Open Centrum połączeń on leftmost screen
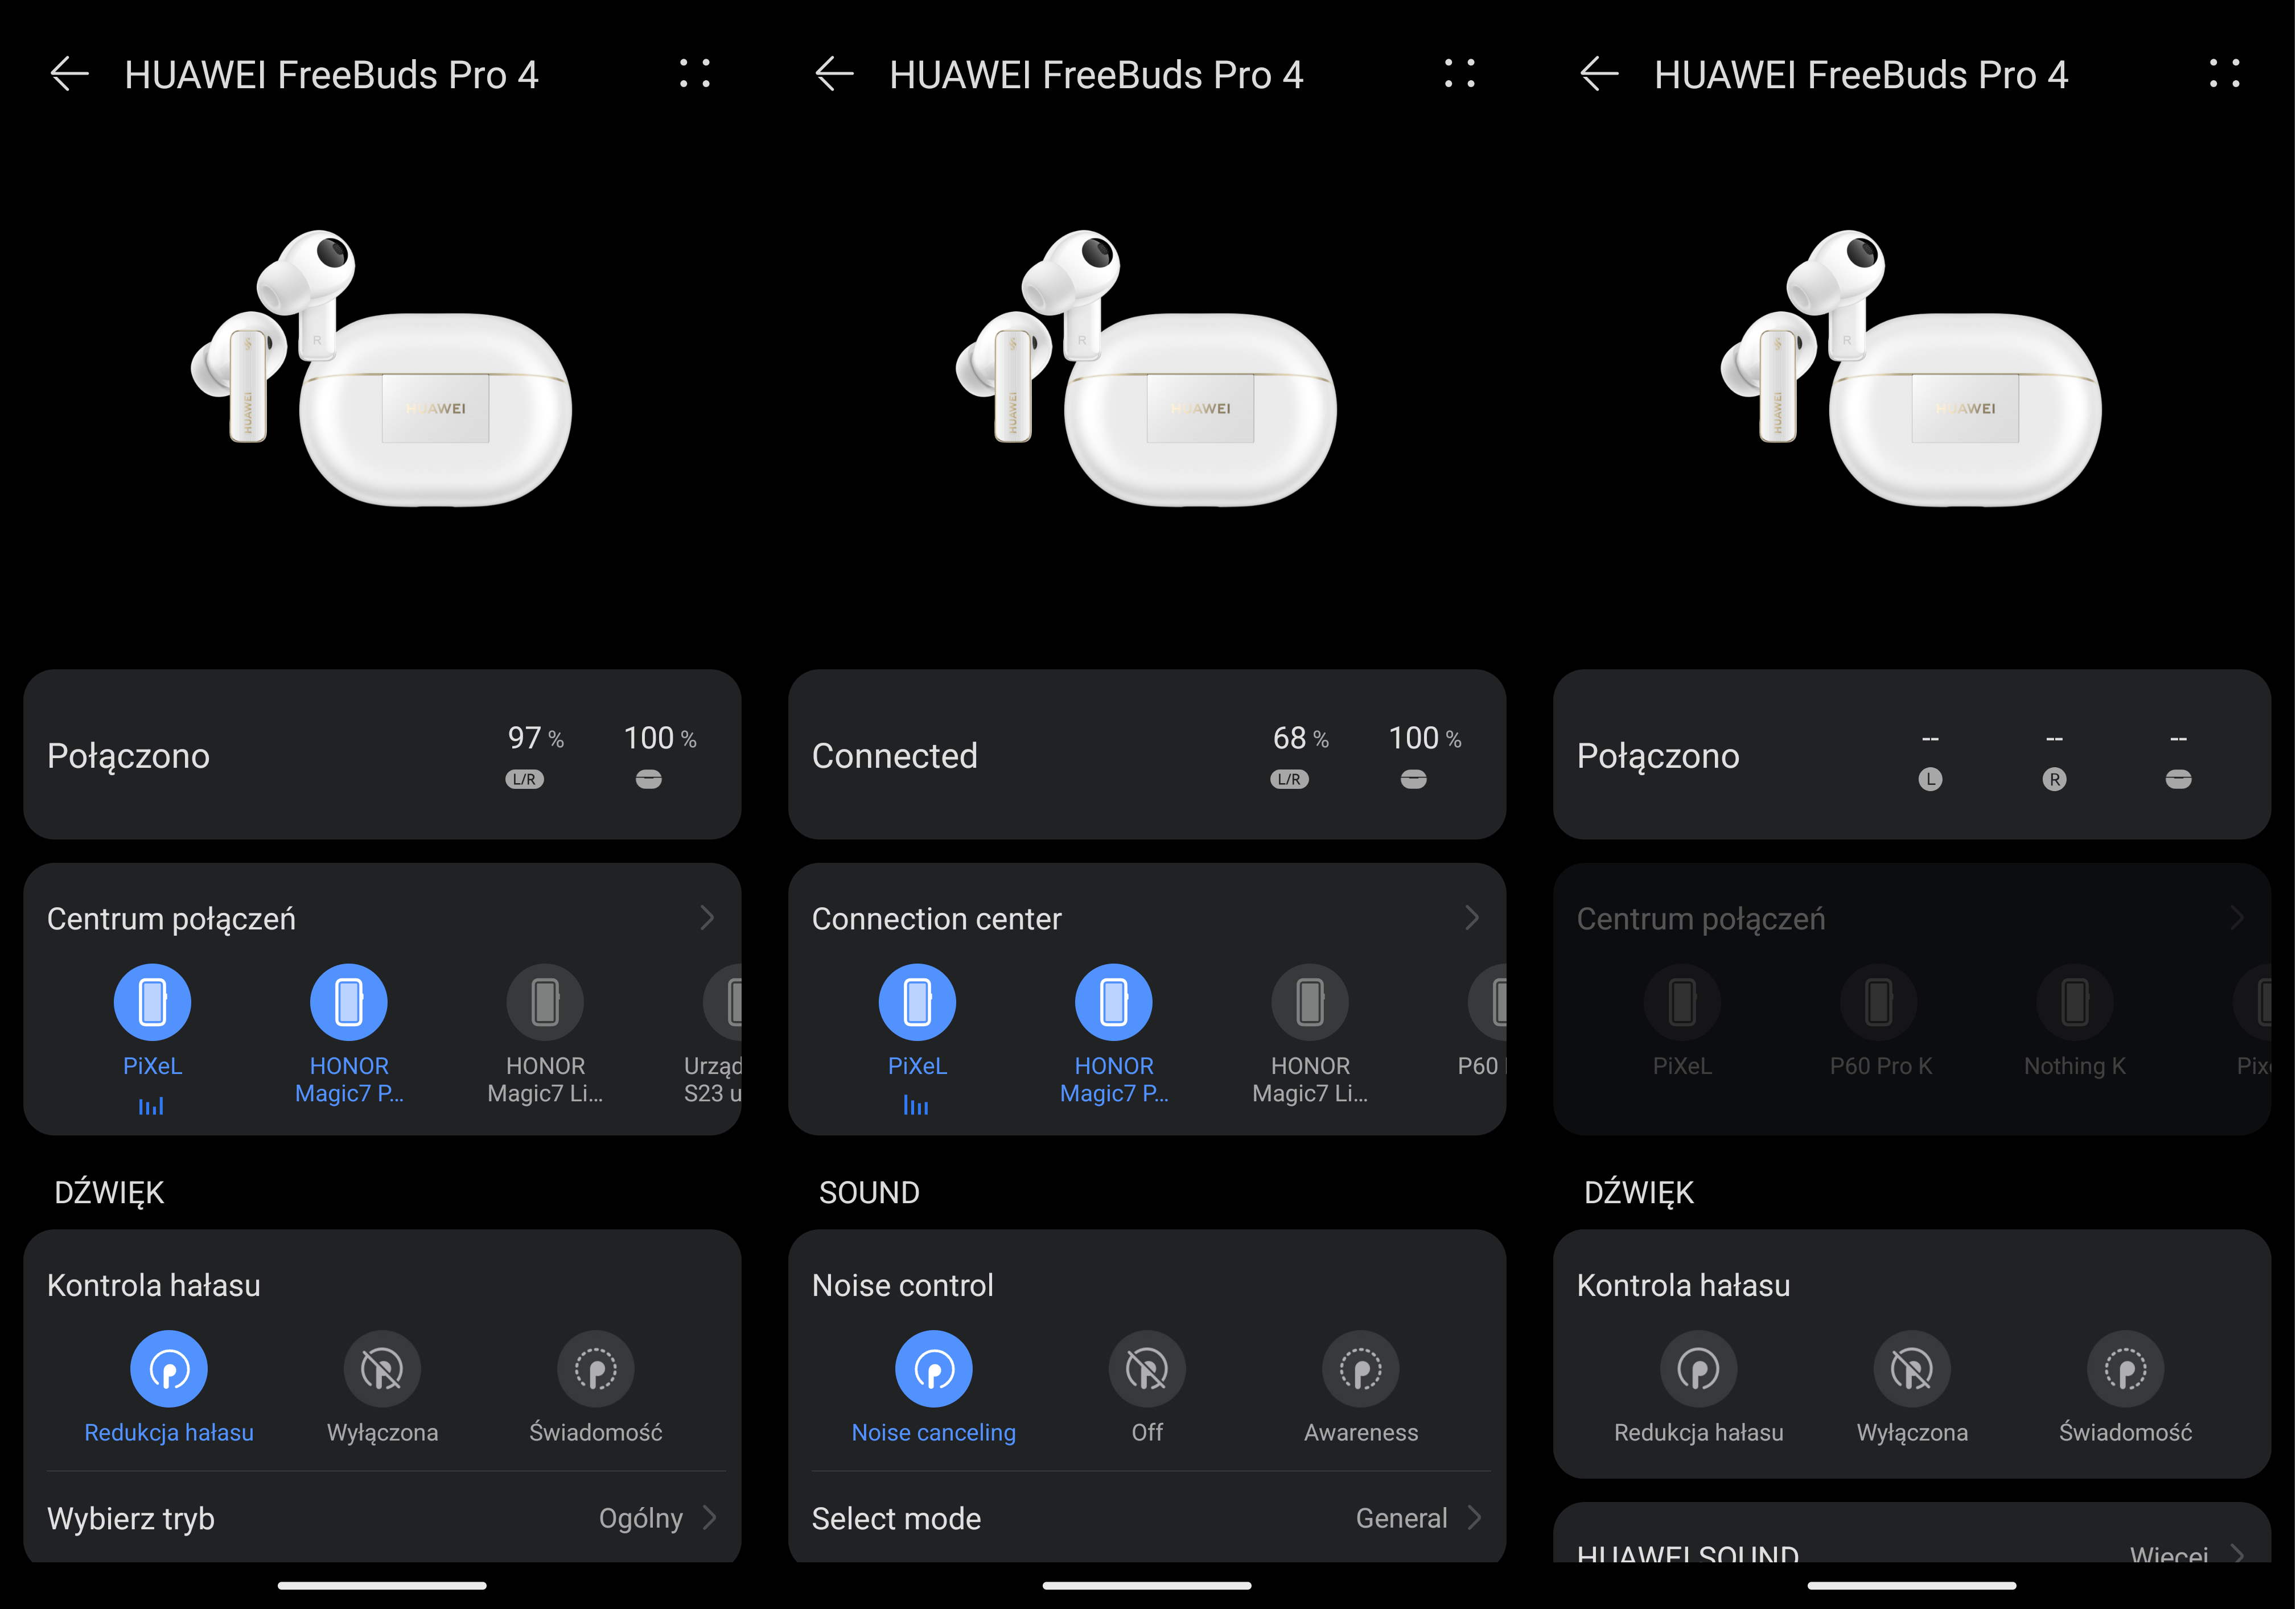This screenshot has width=2296, height=1609. (x=382, y=918)
